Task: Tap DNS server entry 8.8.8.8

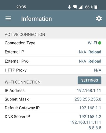Action: coord(95,128)
